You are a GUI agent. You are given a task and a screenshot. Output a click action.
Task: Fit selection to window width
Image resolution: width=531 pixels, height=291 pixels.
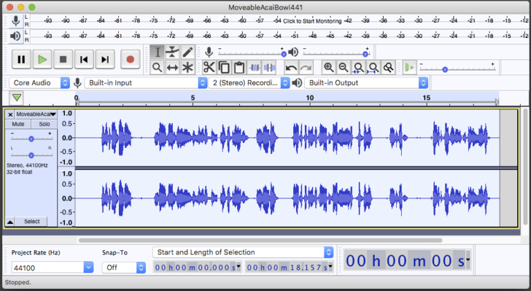pyautogui.click(x=358, y=67)
